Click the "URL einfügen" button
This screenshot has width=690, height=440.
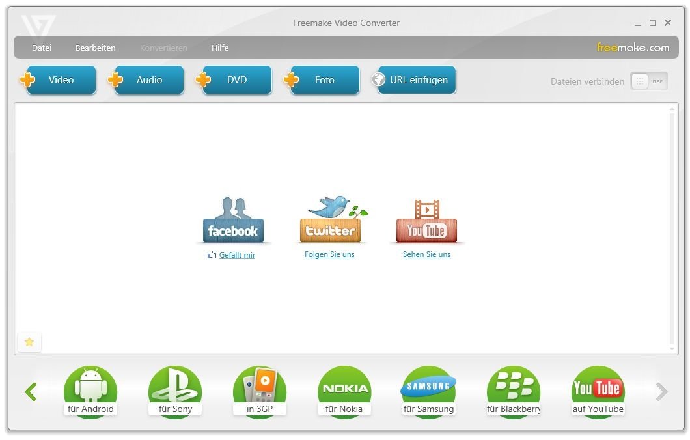pos(416,79)
